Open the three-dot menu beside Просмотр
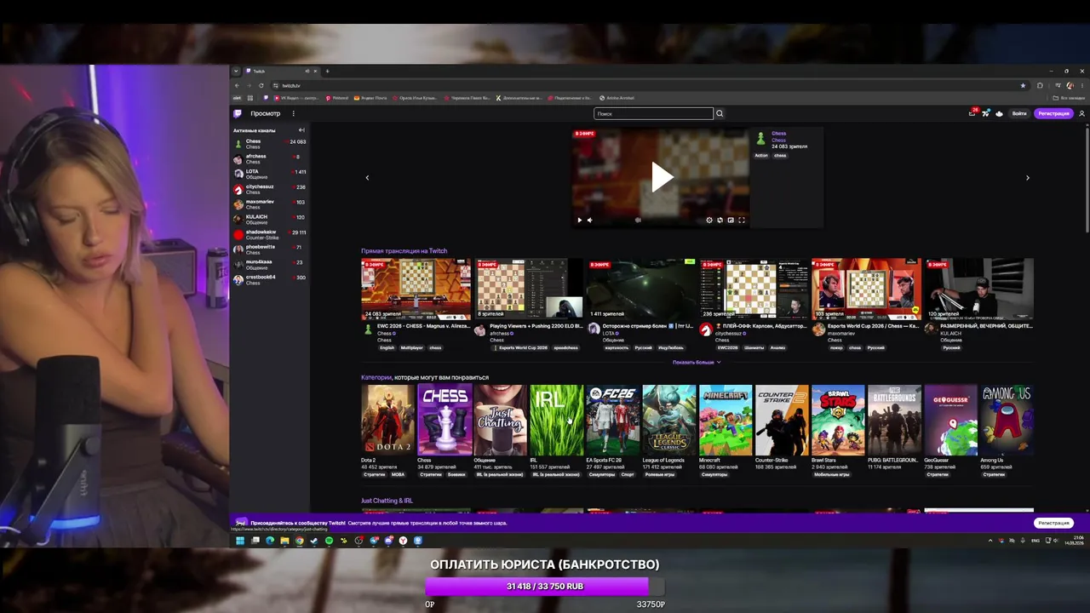The image size is (1090, 613). [x=293, y=113]
